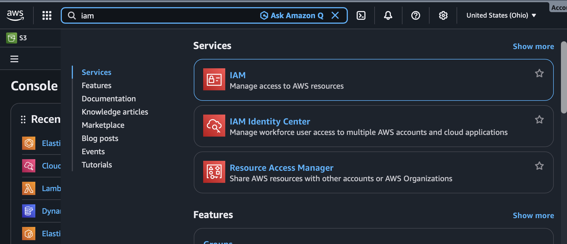
Task: Click the bottom orange Elastic service icon
Action: 29,234
